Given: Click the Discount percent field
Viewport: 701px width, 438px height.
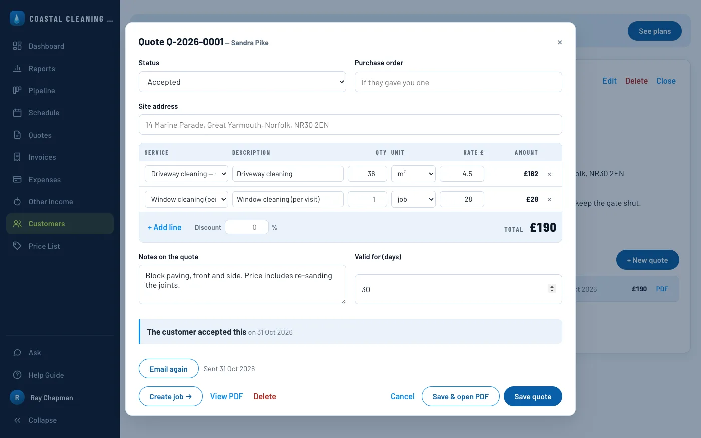Looking at the screenshot, I should click(247, 227).
